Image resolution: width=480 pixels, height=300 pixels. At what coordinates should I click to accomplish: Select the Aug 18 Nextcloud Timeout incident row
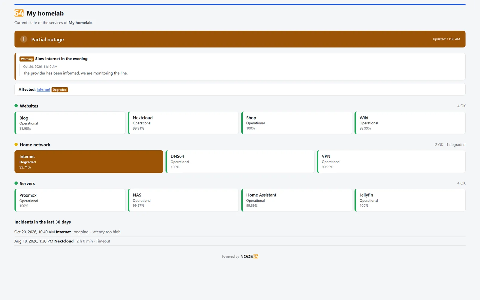click(240, 241)
